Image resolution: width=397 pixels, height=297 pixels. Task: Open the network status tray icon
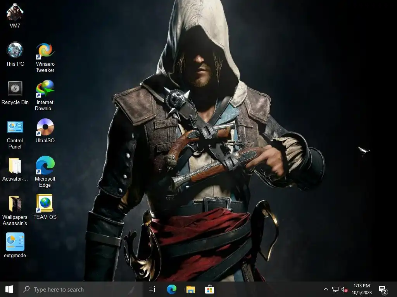(x=335, y=289)
